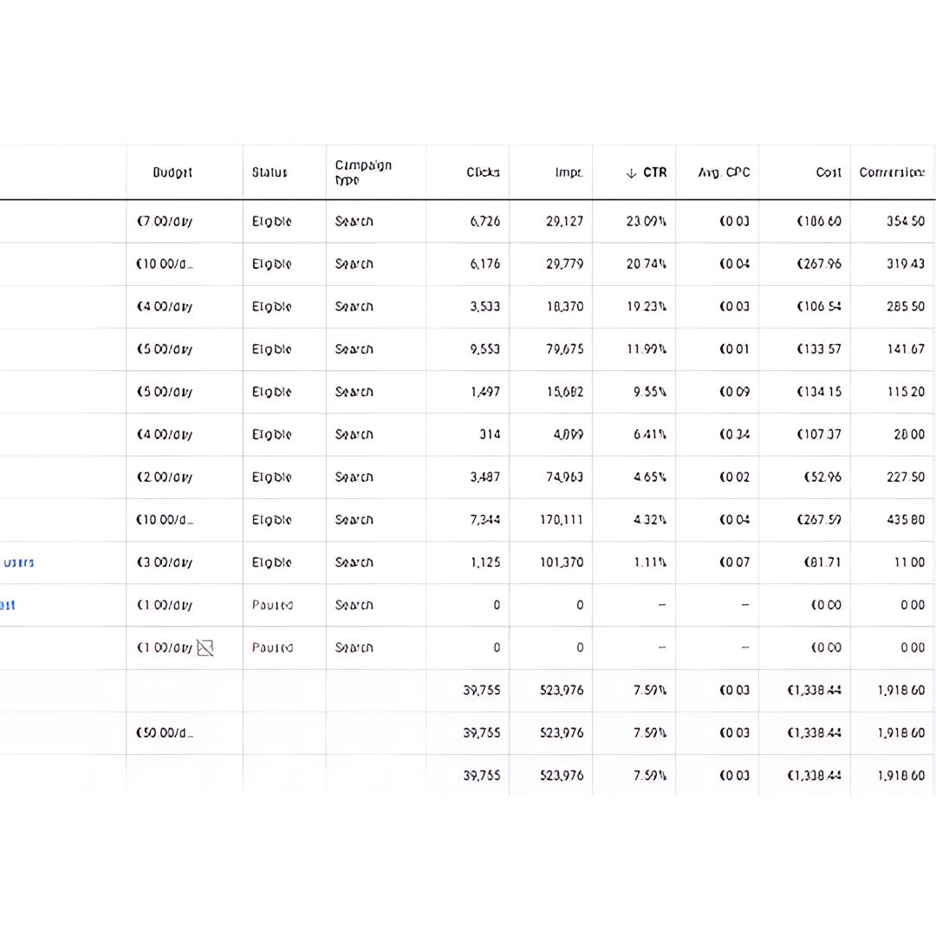Screen dimensions: 936x936
Task: Click the €3.00/day budget value
Action: pos(165,562)
